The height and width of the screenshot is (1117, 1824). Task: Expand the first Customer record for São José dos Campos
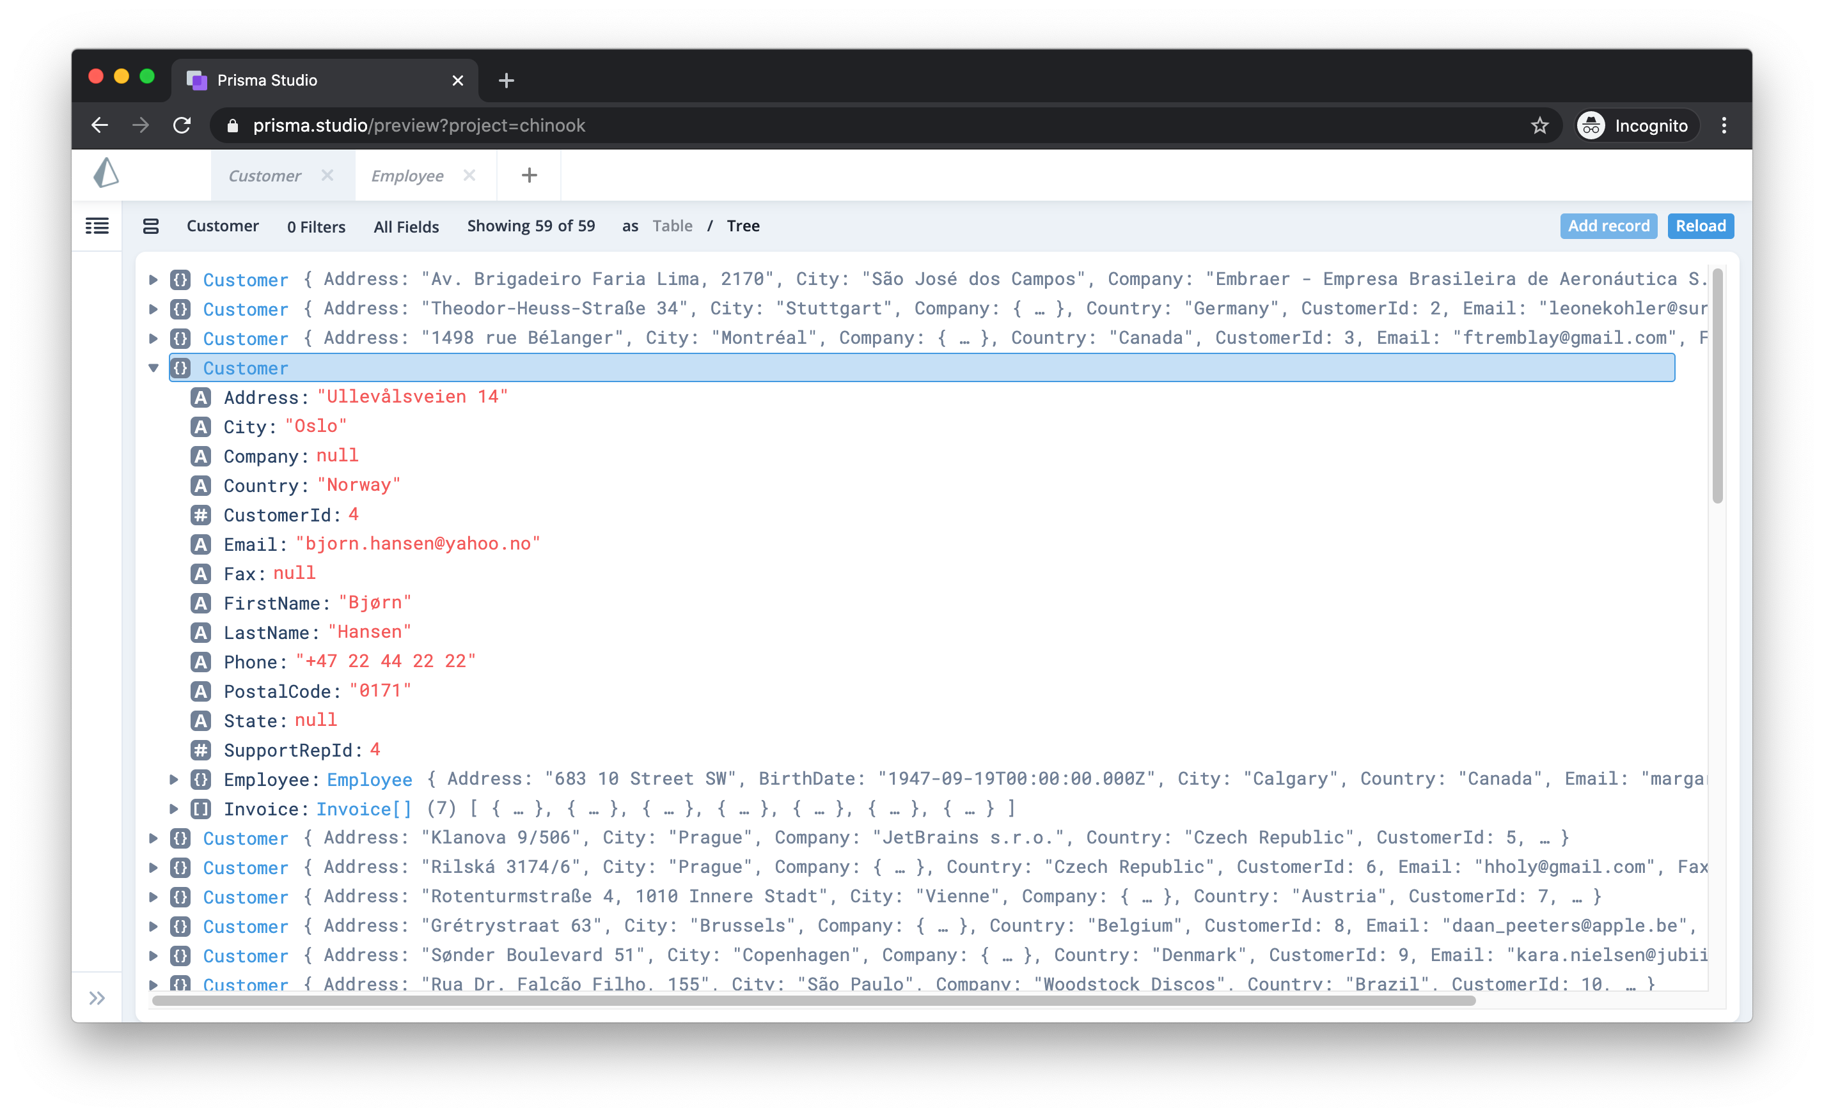(153, 280)
